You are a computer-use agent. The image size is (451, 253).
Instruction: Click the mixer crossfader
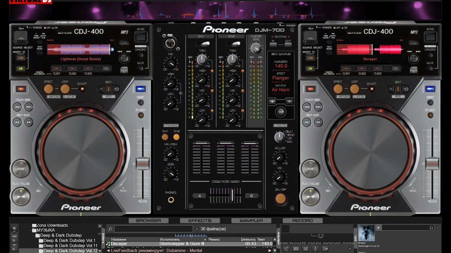click(x=233, y=195)
